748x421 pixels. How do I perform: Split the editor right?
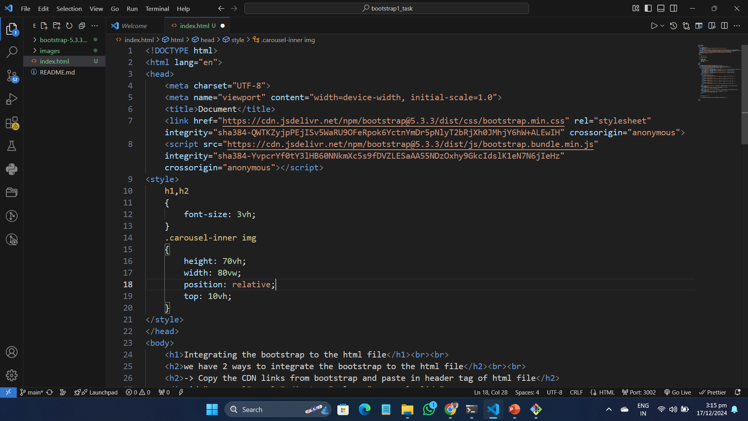(x=724, y=26)
